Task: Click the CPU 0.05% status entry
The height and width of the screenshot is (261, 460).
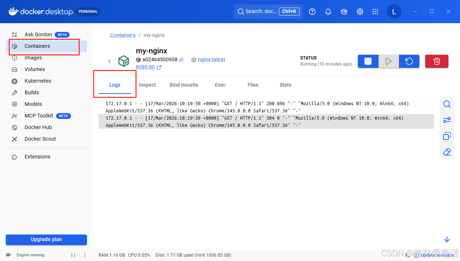Action: click(x=139, y=255)
